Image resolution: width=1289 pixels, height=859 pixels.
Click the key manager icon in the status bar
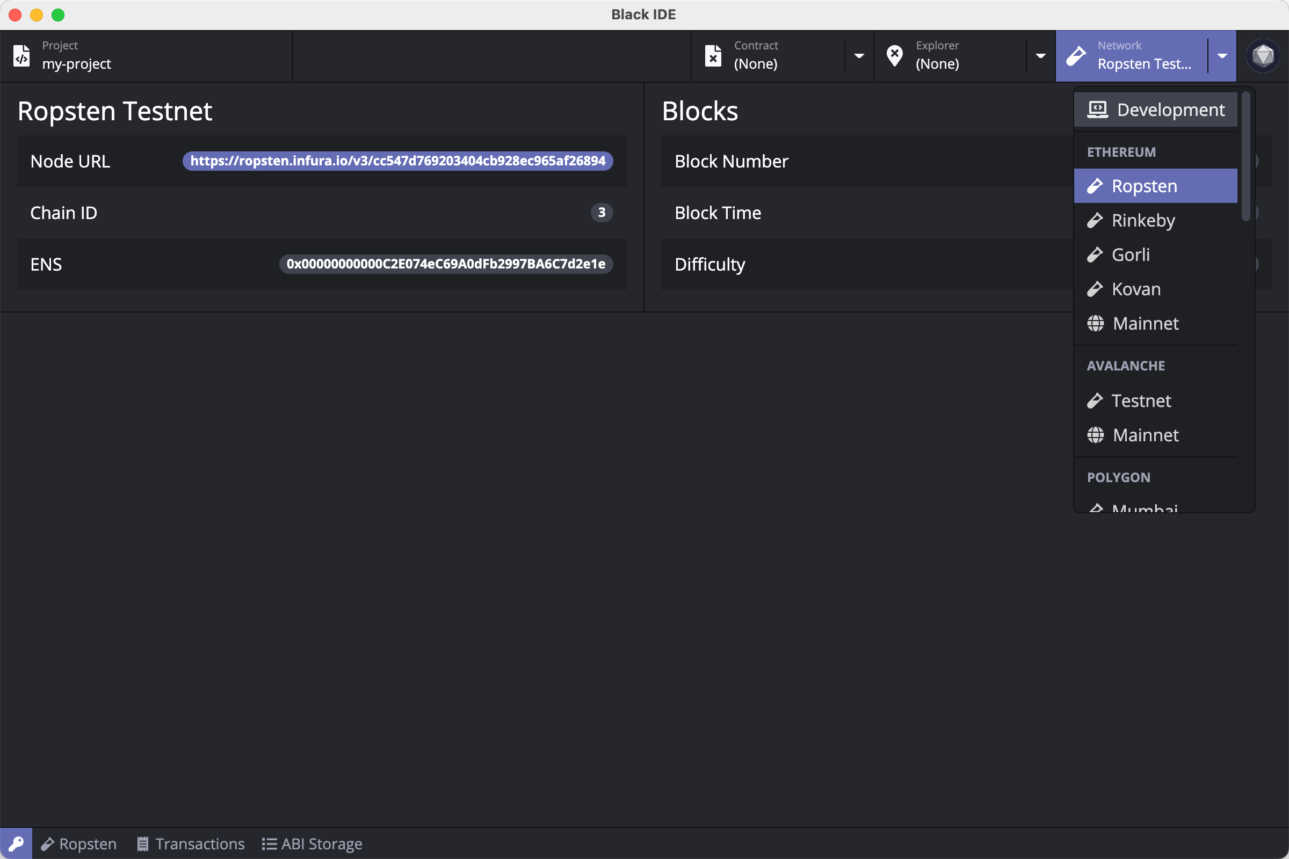[x=16, y=843]
